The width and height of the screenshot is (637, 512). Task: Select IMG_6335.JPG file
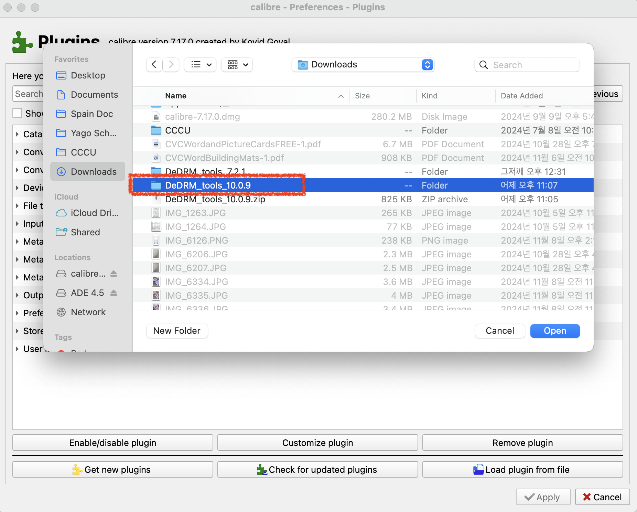coord(363,296)
